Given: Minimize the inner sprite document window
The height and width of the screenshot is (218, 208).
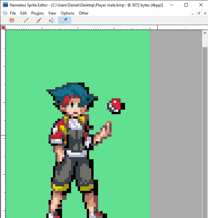Looking at the screenshot, I should (x=193, y=14).
